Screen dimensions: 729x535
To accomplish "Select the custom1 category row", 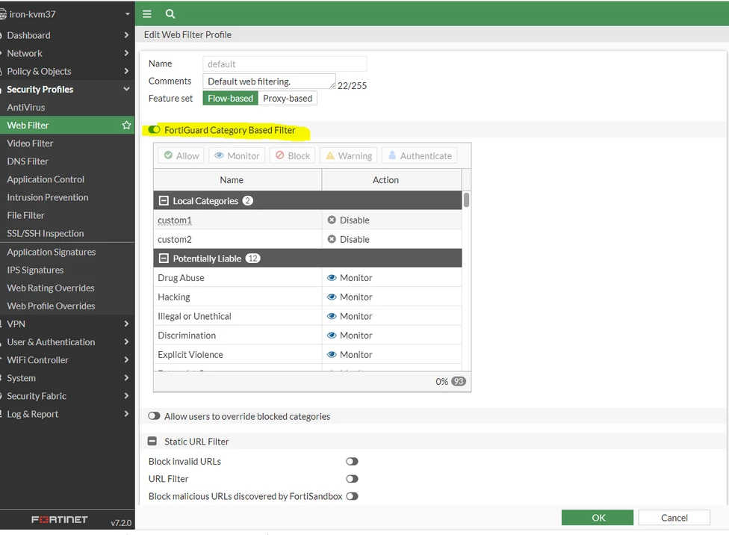I will pos(307,220).
